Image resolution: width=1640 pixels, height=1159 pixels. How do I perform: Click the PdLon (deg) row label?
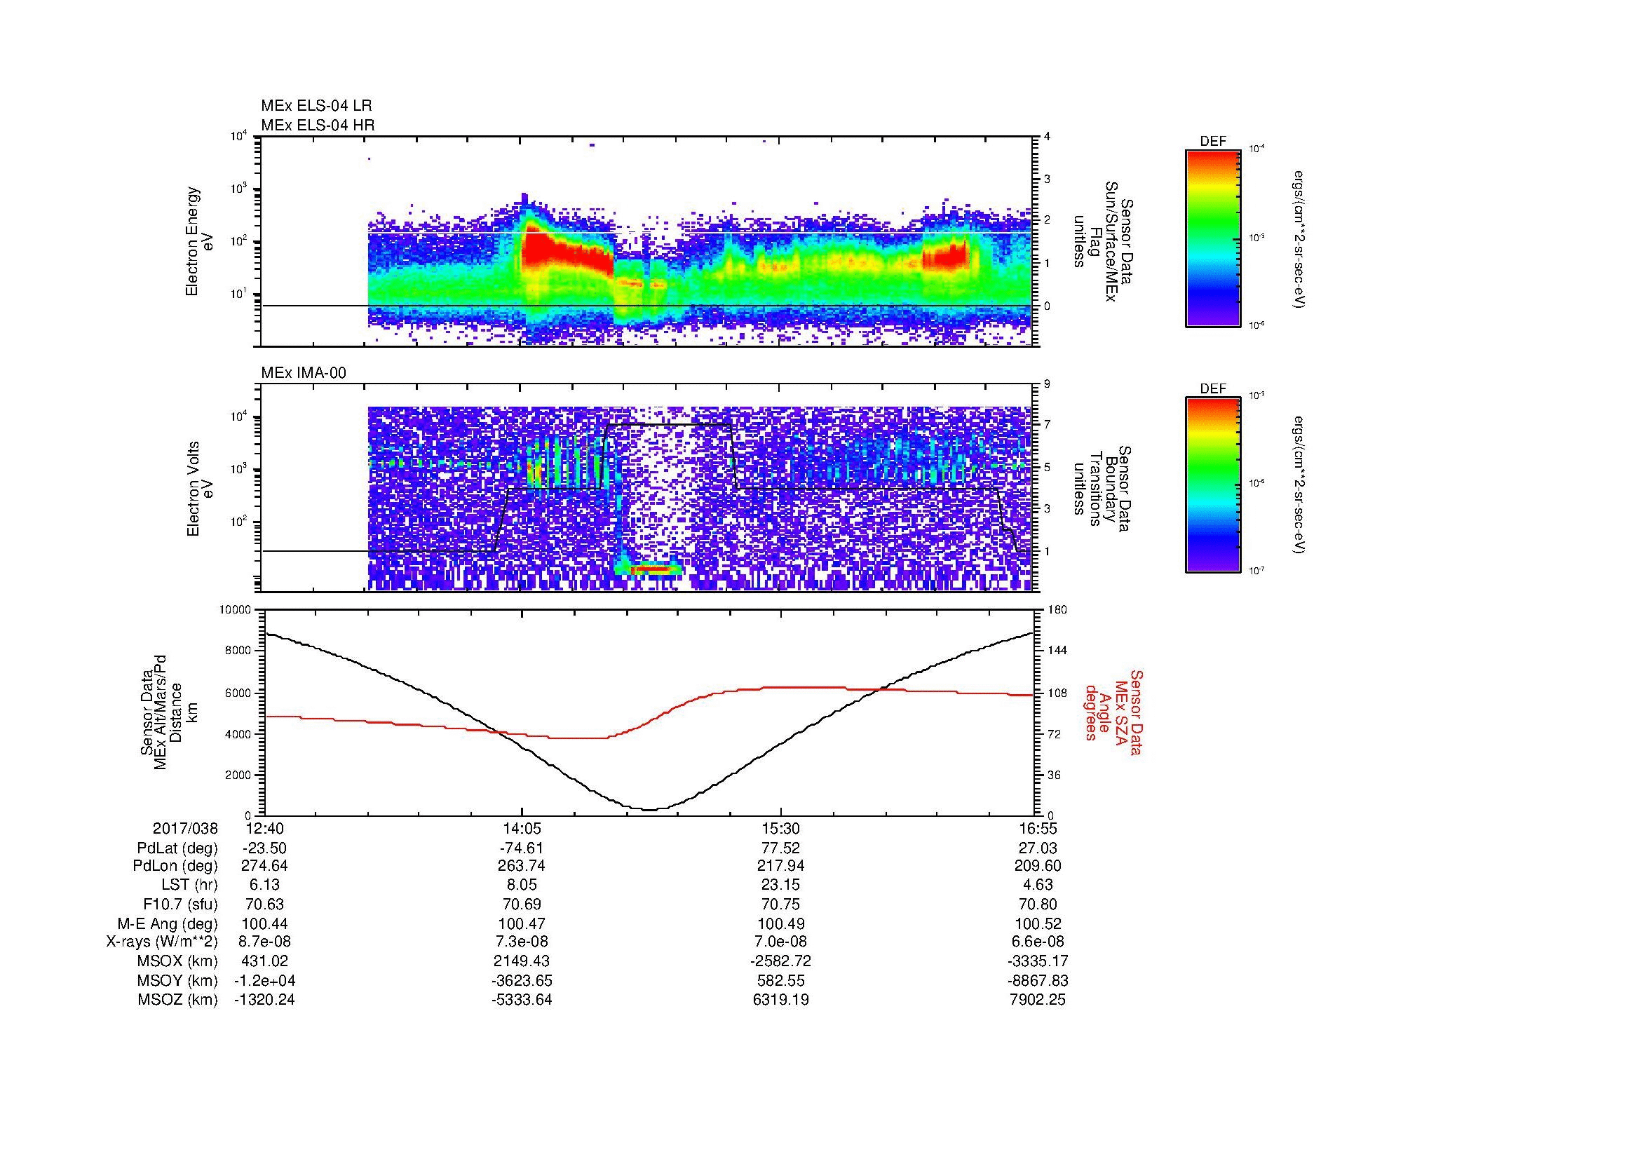(175, 866)
